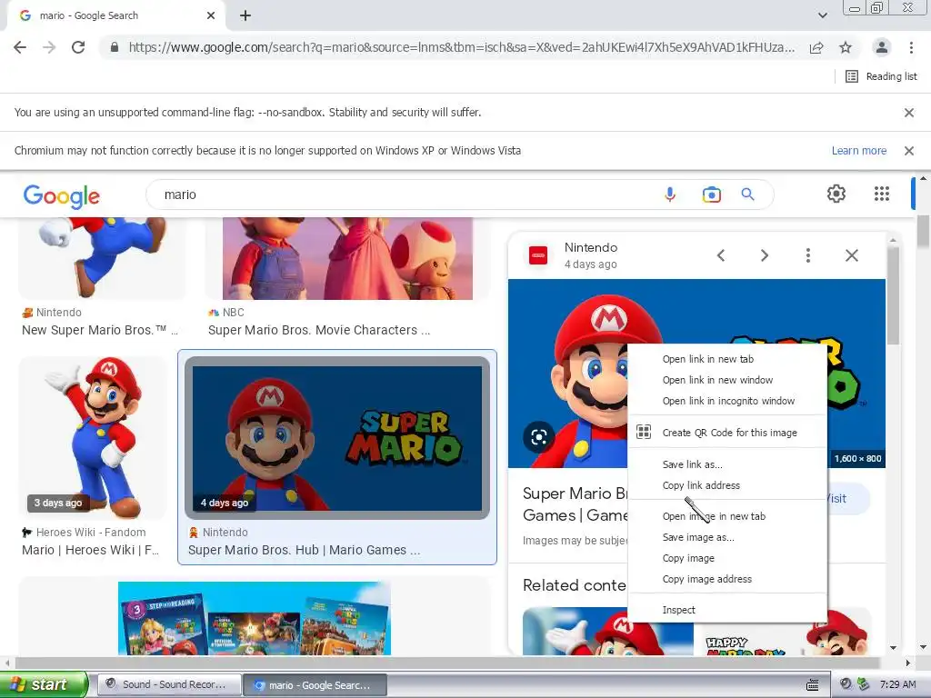Image resolution: width=931 pixels, height=698 pixels.
Task: Close the mario - Google Search tab
Action: (211, 15)
